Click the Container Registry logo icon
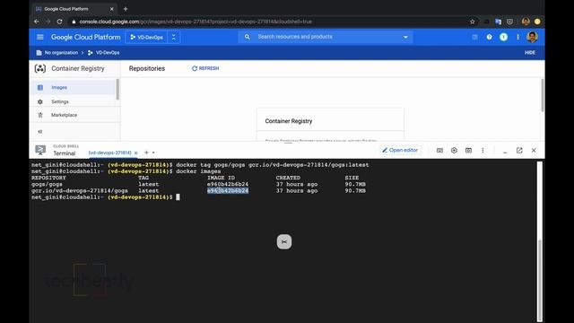Viewport: 574px width, 323px height. [x=40, y=68]
